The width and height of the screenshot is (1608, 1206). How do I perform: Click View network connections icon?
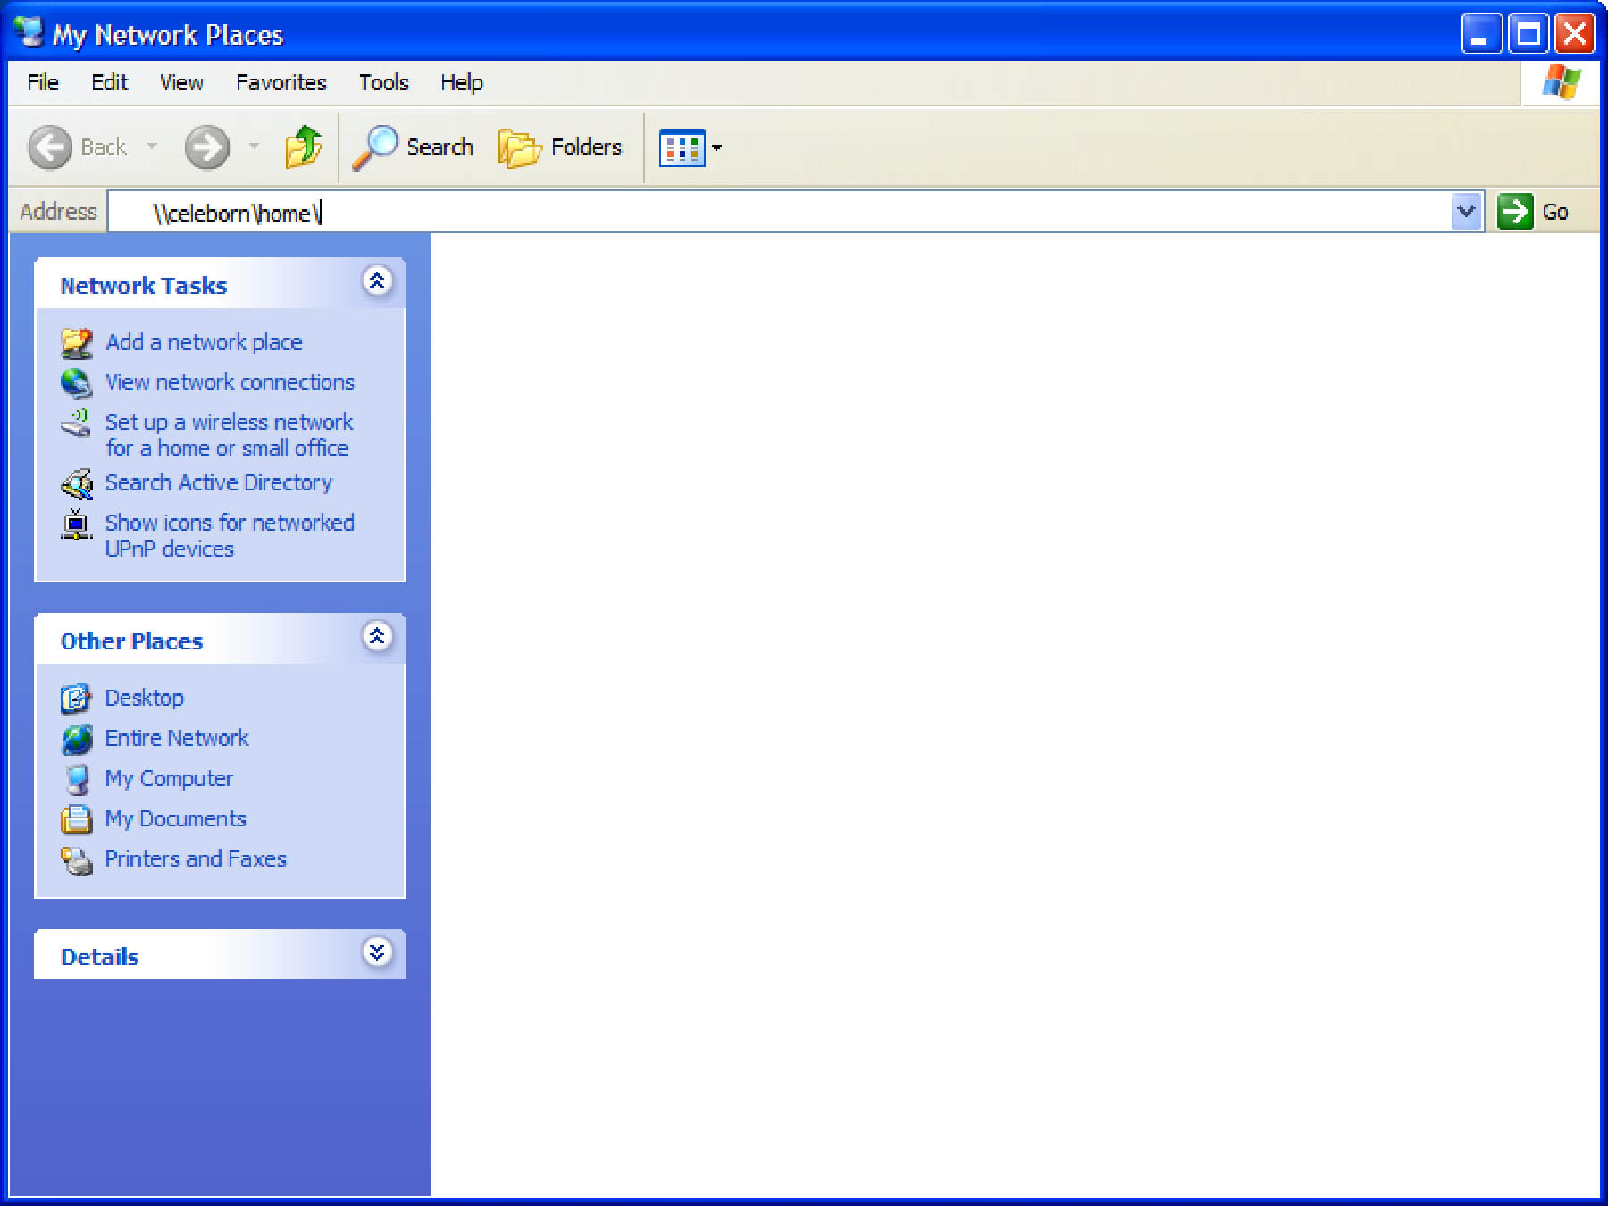click(77, 382)
